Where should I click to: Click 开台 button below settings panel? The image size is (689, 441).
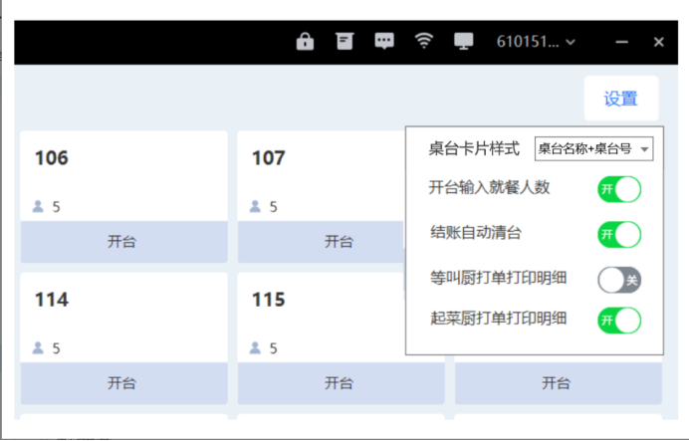558,383
